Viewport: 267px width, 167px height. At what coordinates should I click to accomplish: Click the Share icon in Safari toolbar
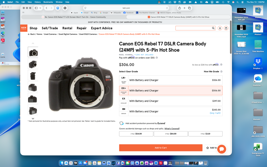click(179, 8)
